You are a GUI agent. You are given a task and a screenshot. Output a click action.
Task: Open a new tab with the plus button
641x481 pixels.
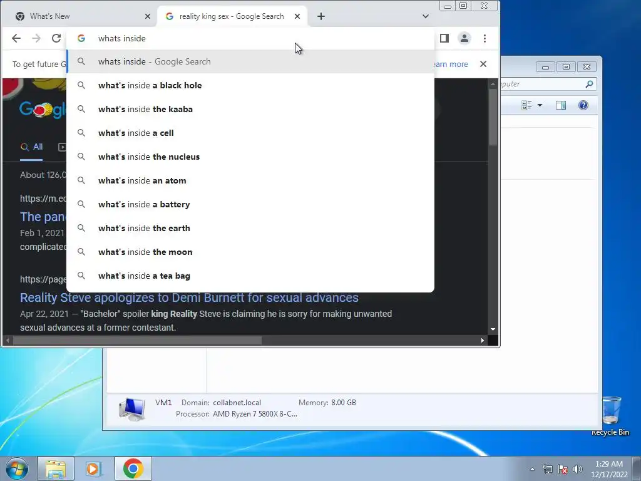[x=321, y=16]
